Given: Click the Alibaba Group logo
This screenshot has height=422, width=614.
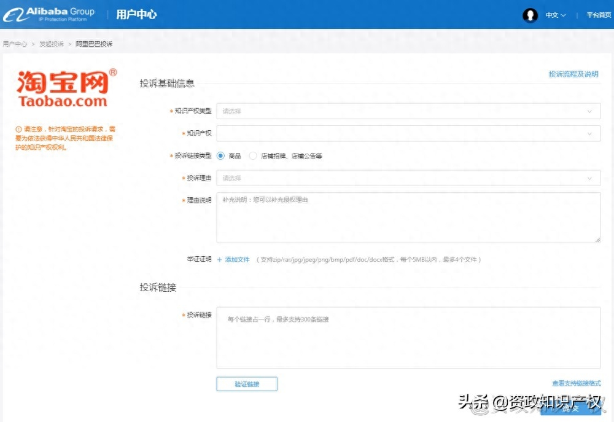Looking at the screenshot, I should pyautogui.click(x=49, y=15).
